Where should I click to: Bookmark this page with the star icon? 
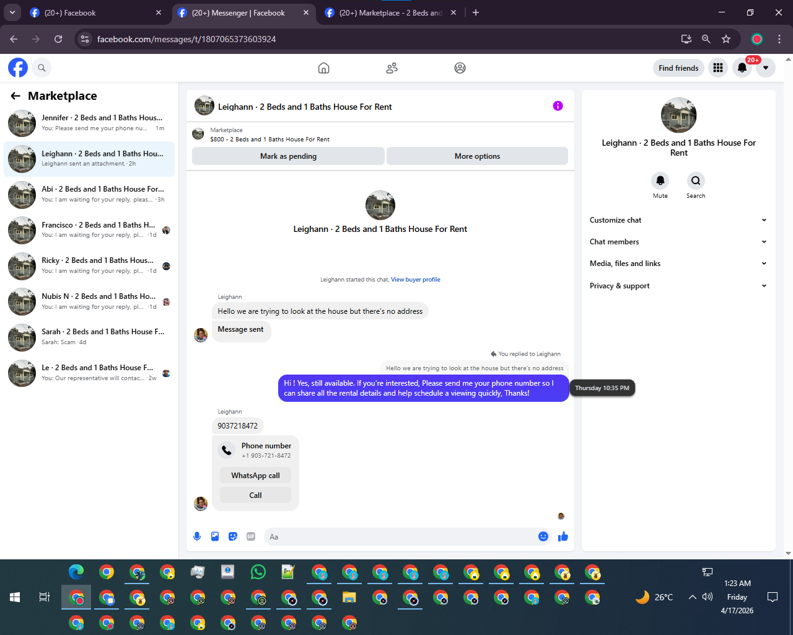(x=726, y=39)
